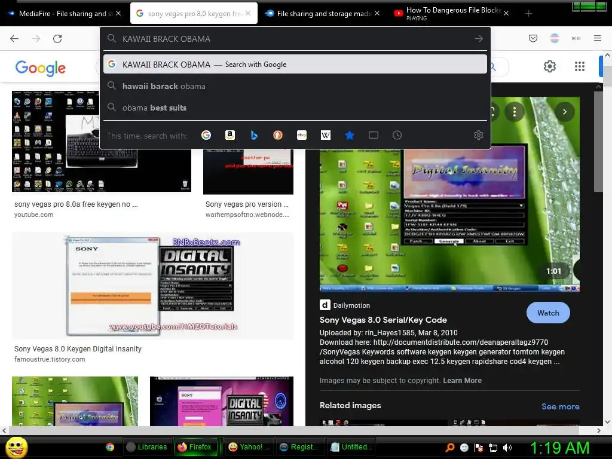Open Sony Vegas 8.0 Serial/Key Code title

pos(383,320)
